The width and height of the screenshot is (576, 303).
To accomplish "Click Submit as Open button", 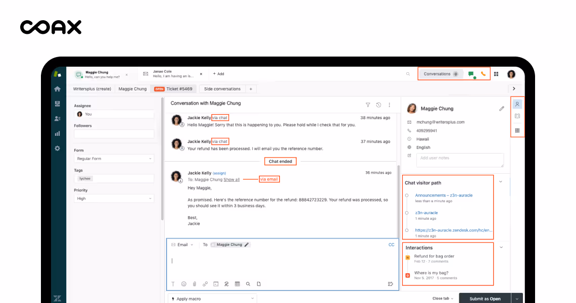I will pos(485,298).
